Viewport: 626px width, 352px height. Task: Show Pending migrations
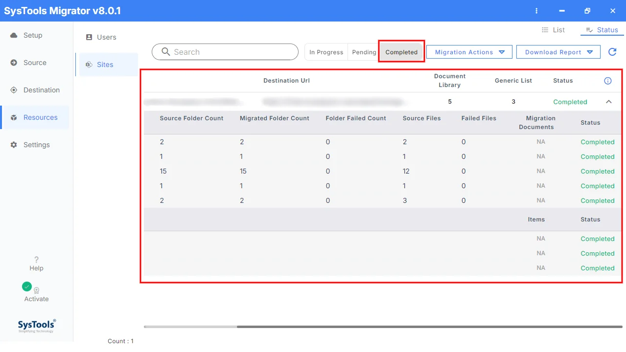tap(364, 52)
